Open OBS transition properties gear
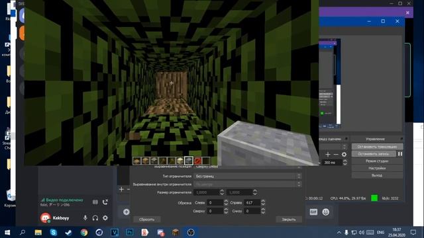The width and height of the screenshot is (424, 238). (x=344, y=154)
